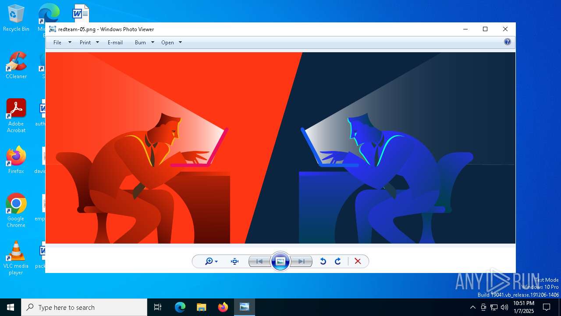Expand the Open dropdown arrow
The width and height of the screenshot is (561, 316).
180,43
